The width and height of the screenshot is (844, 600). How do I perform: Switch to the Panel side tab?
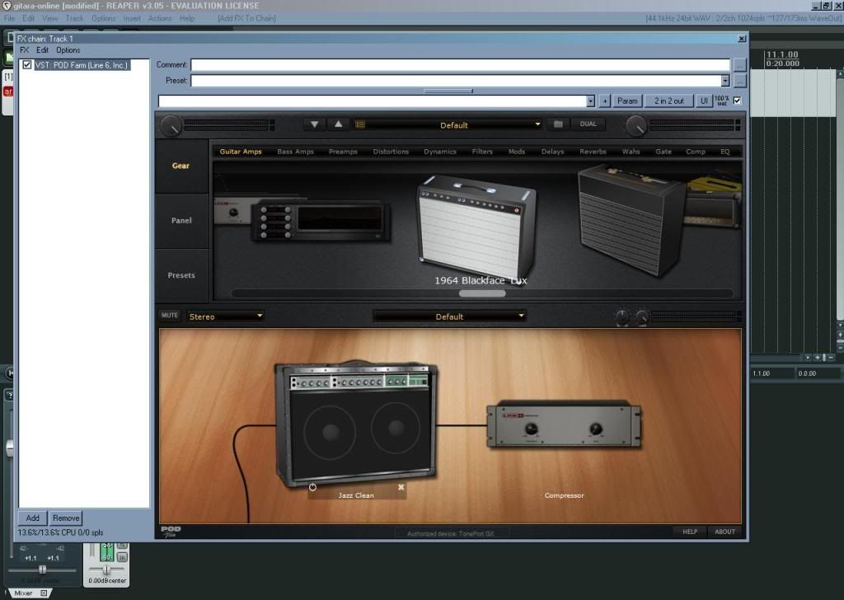pyautogui.click(x=181, y=221)
